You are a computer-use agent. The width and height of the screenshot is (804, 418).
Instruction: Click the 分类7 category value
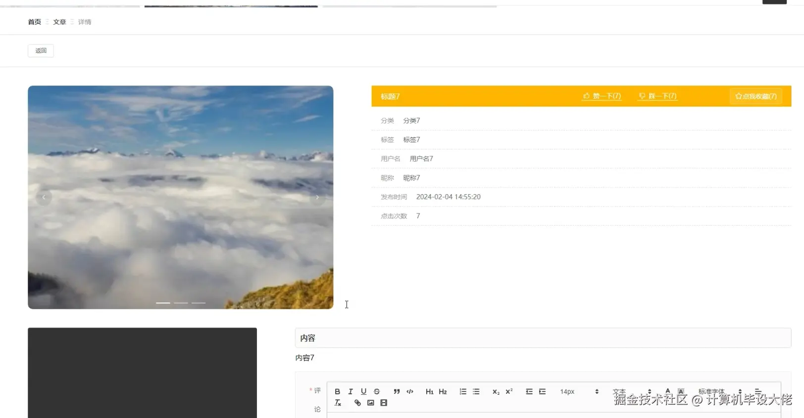point(411,121)
